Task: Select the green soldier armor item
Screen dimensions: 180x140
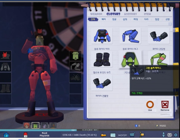Action: pyautogui.click(x=130, y=59)
